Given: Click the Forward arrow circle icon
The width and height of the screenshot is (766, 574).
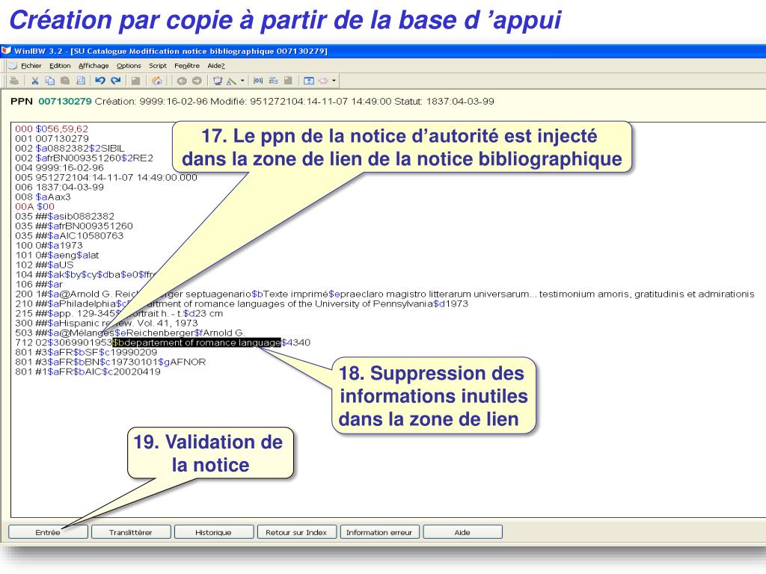Looking at the screenshot, I should (x=197, y=81).
